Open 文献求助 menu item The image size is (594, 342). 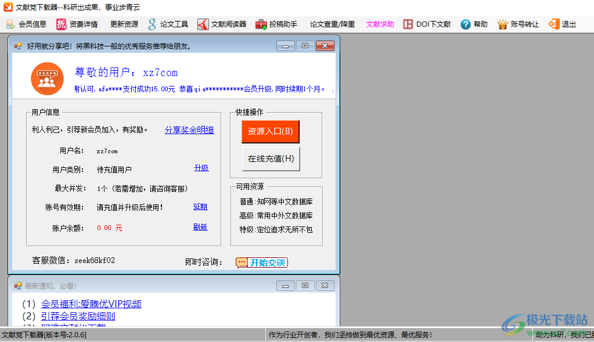(x=380, y=24)
